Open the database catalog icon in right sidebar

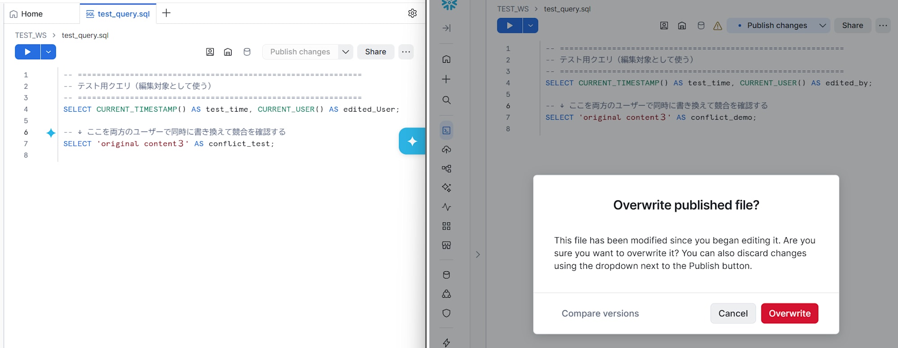[x=446, y=275]
